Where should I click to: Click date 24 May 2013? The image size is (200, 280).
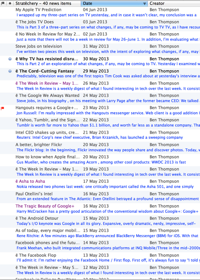tap(96, 96)
